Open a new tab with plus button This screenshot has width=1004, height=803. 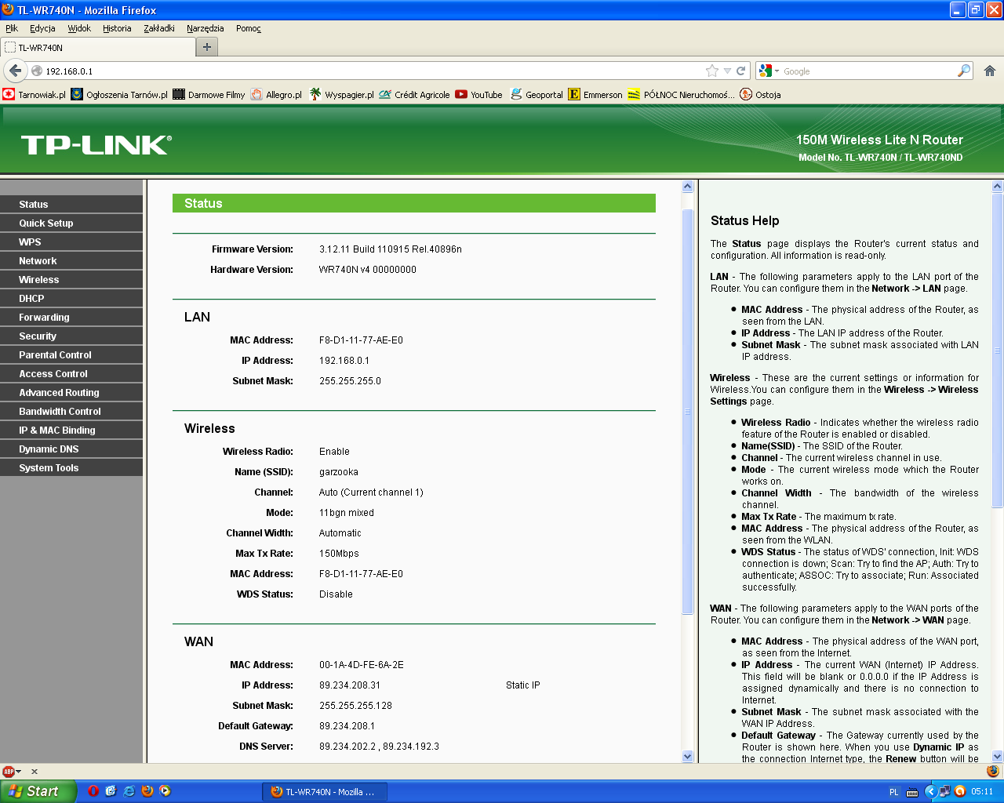point(206,47)
